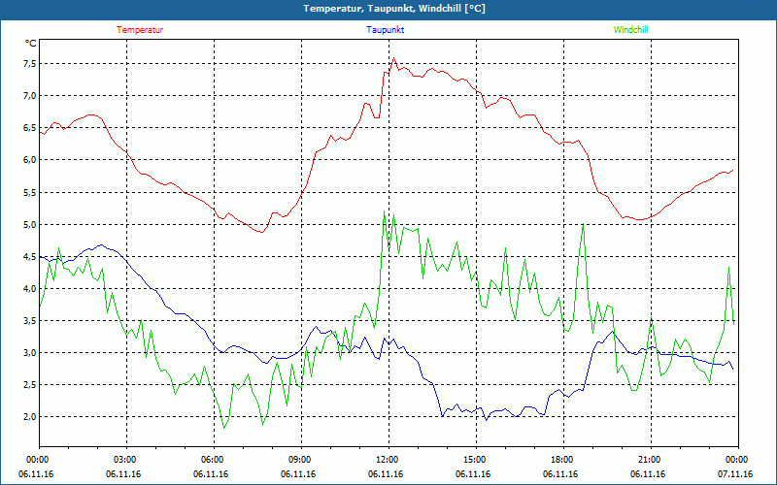Select the 06:00 time axis label
The height and width of the screenshot is (485, 777).
[213, 460]
